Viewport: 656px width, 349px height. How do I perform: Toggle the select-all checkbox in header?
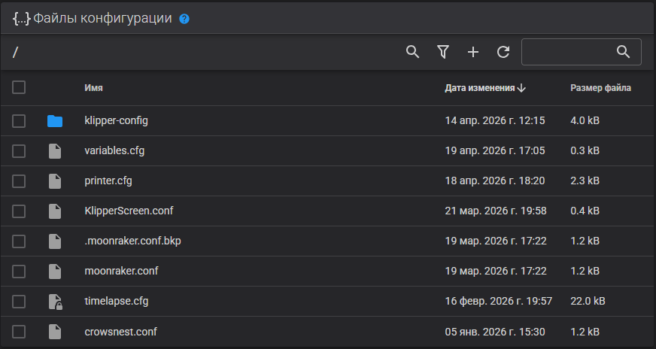tap(19, 87)
